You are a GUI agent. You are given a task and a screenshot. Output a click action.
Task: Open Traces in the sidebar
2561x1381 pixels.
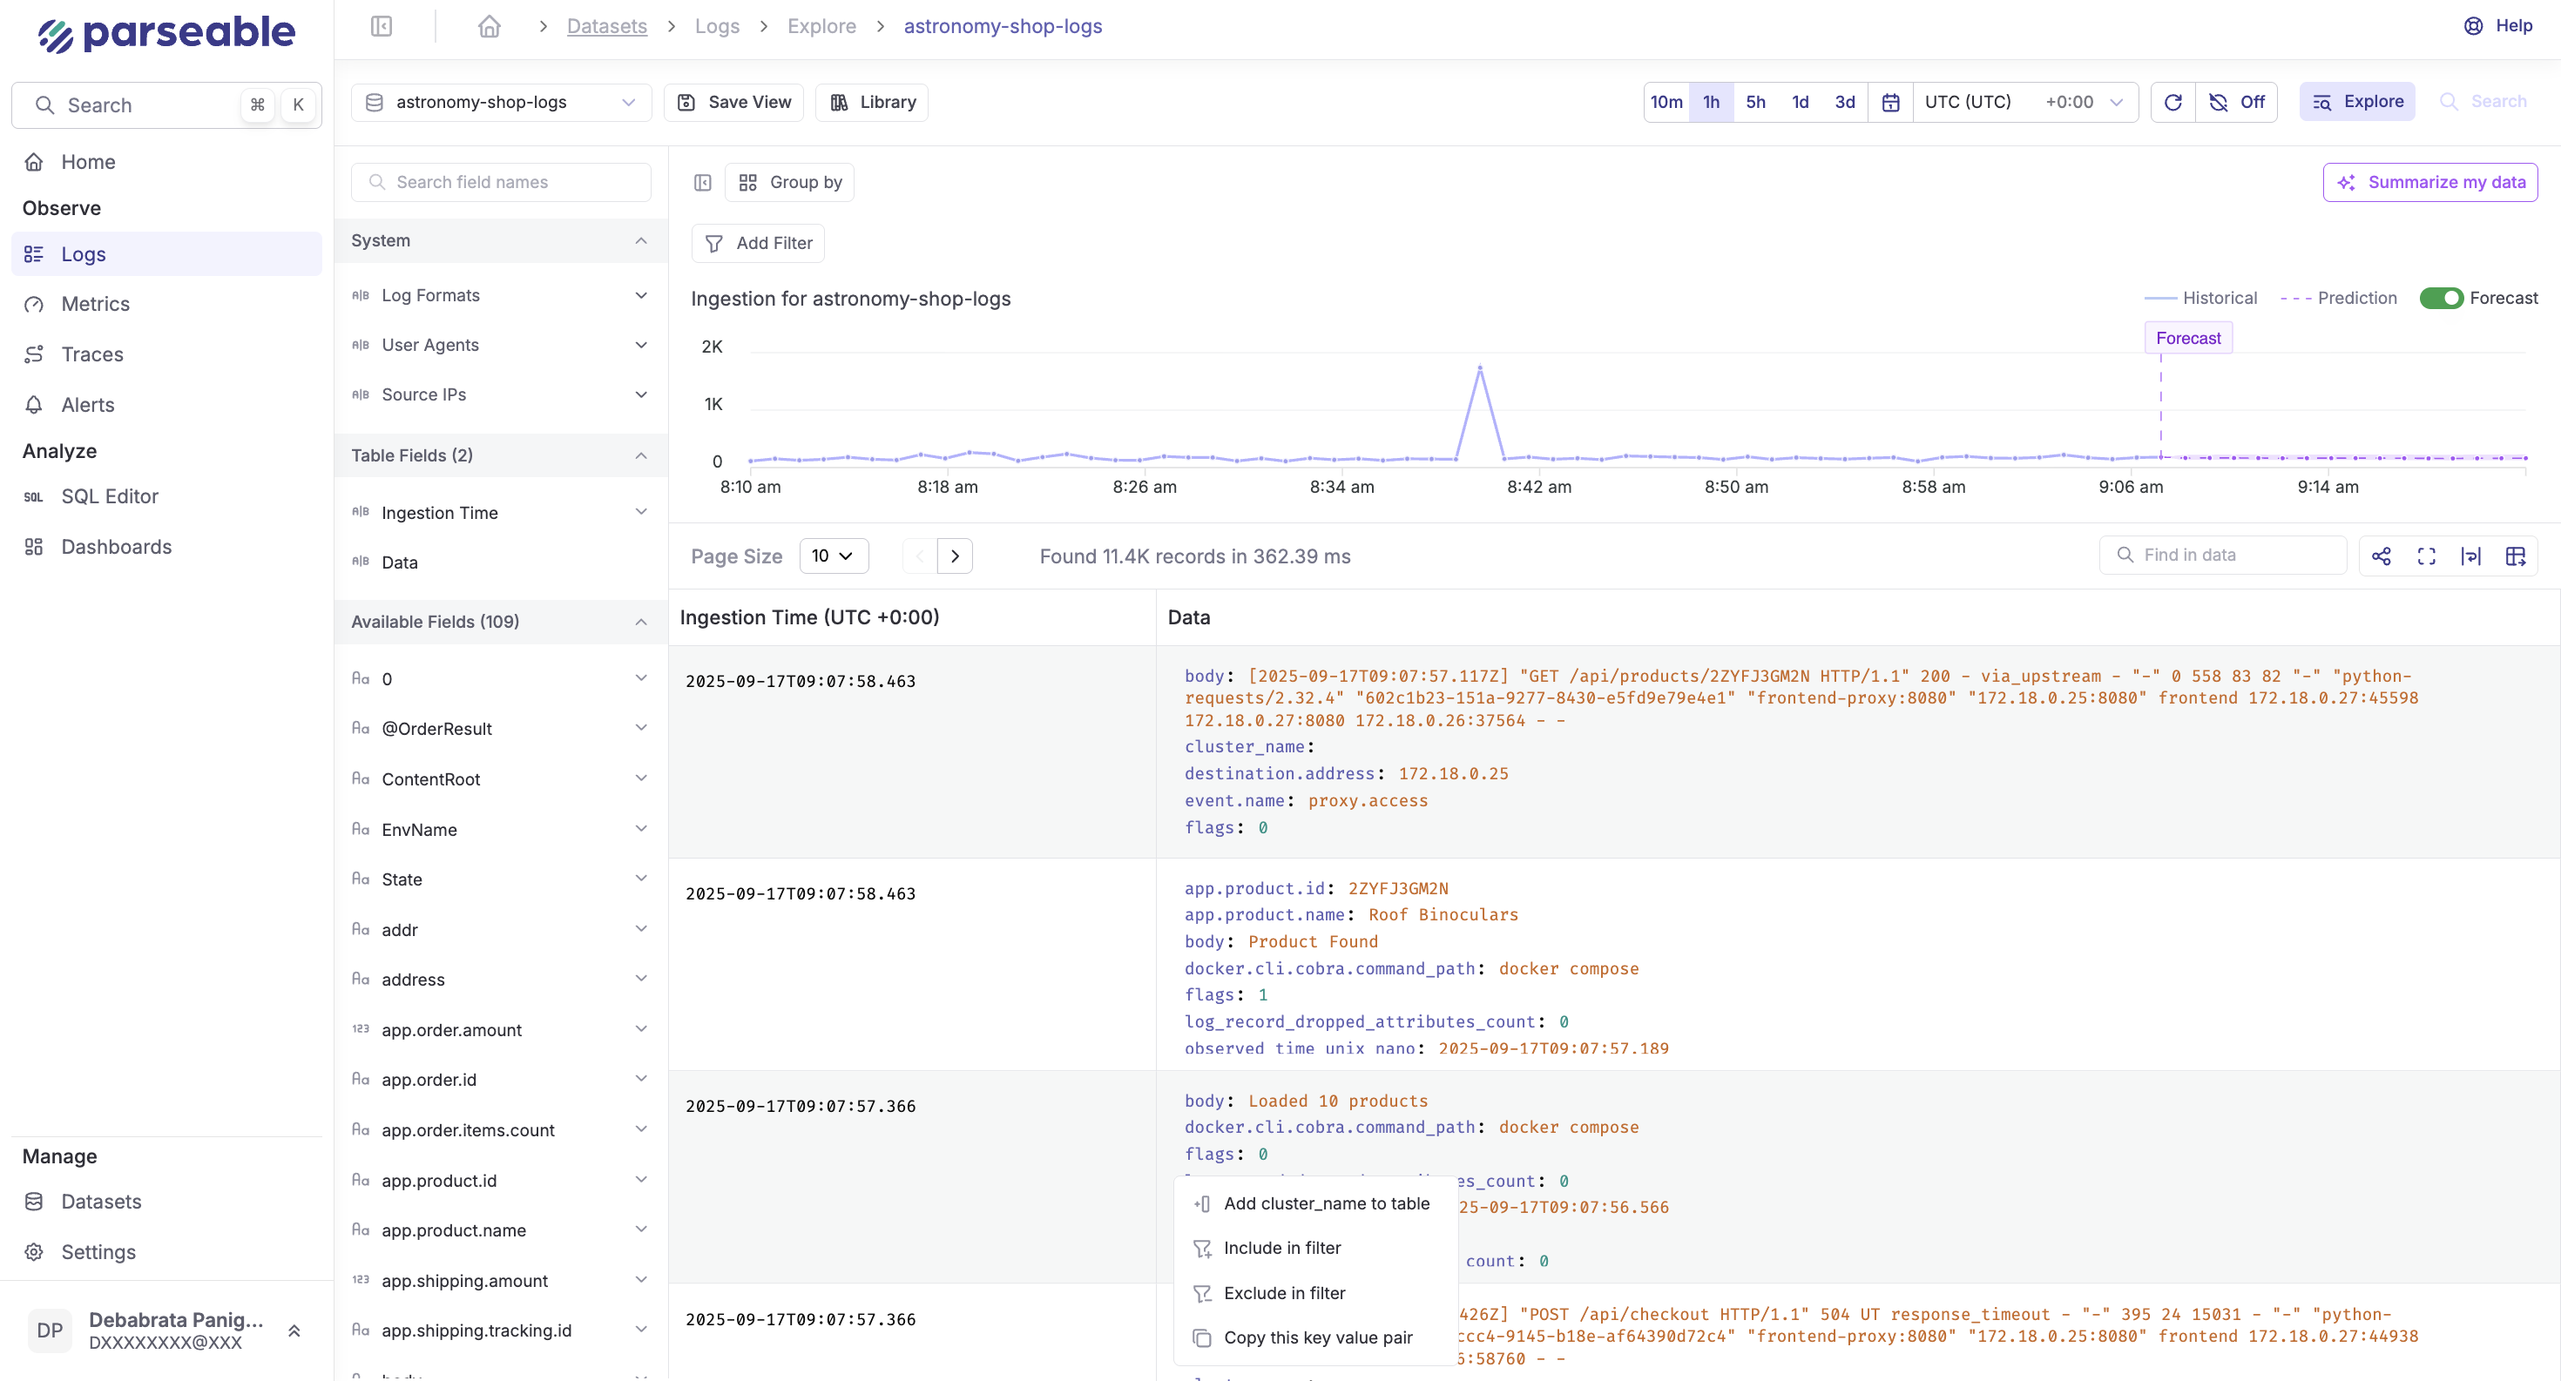(x=167, y=354)
